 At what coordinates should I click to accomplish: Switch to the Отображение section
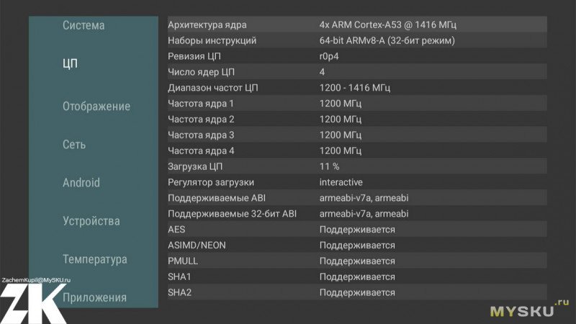[x=96, y=107]
